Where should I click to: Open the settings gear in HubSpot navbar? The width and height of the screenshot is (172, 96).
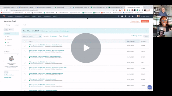coord(129,16)
